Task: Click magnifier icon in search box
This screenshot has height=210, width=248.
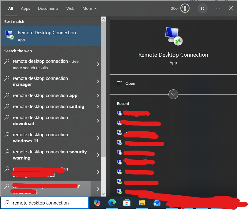Action: (x=7, y=202)
